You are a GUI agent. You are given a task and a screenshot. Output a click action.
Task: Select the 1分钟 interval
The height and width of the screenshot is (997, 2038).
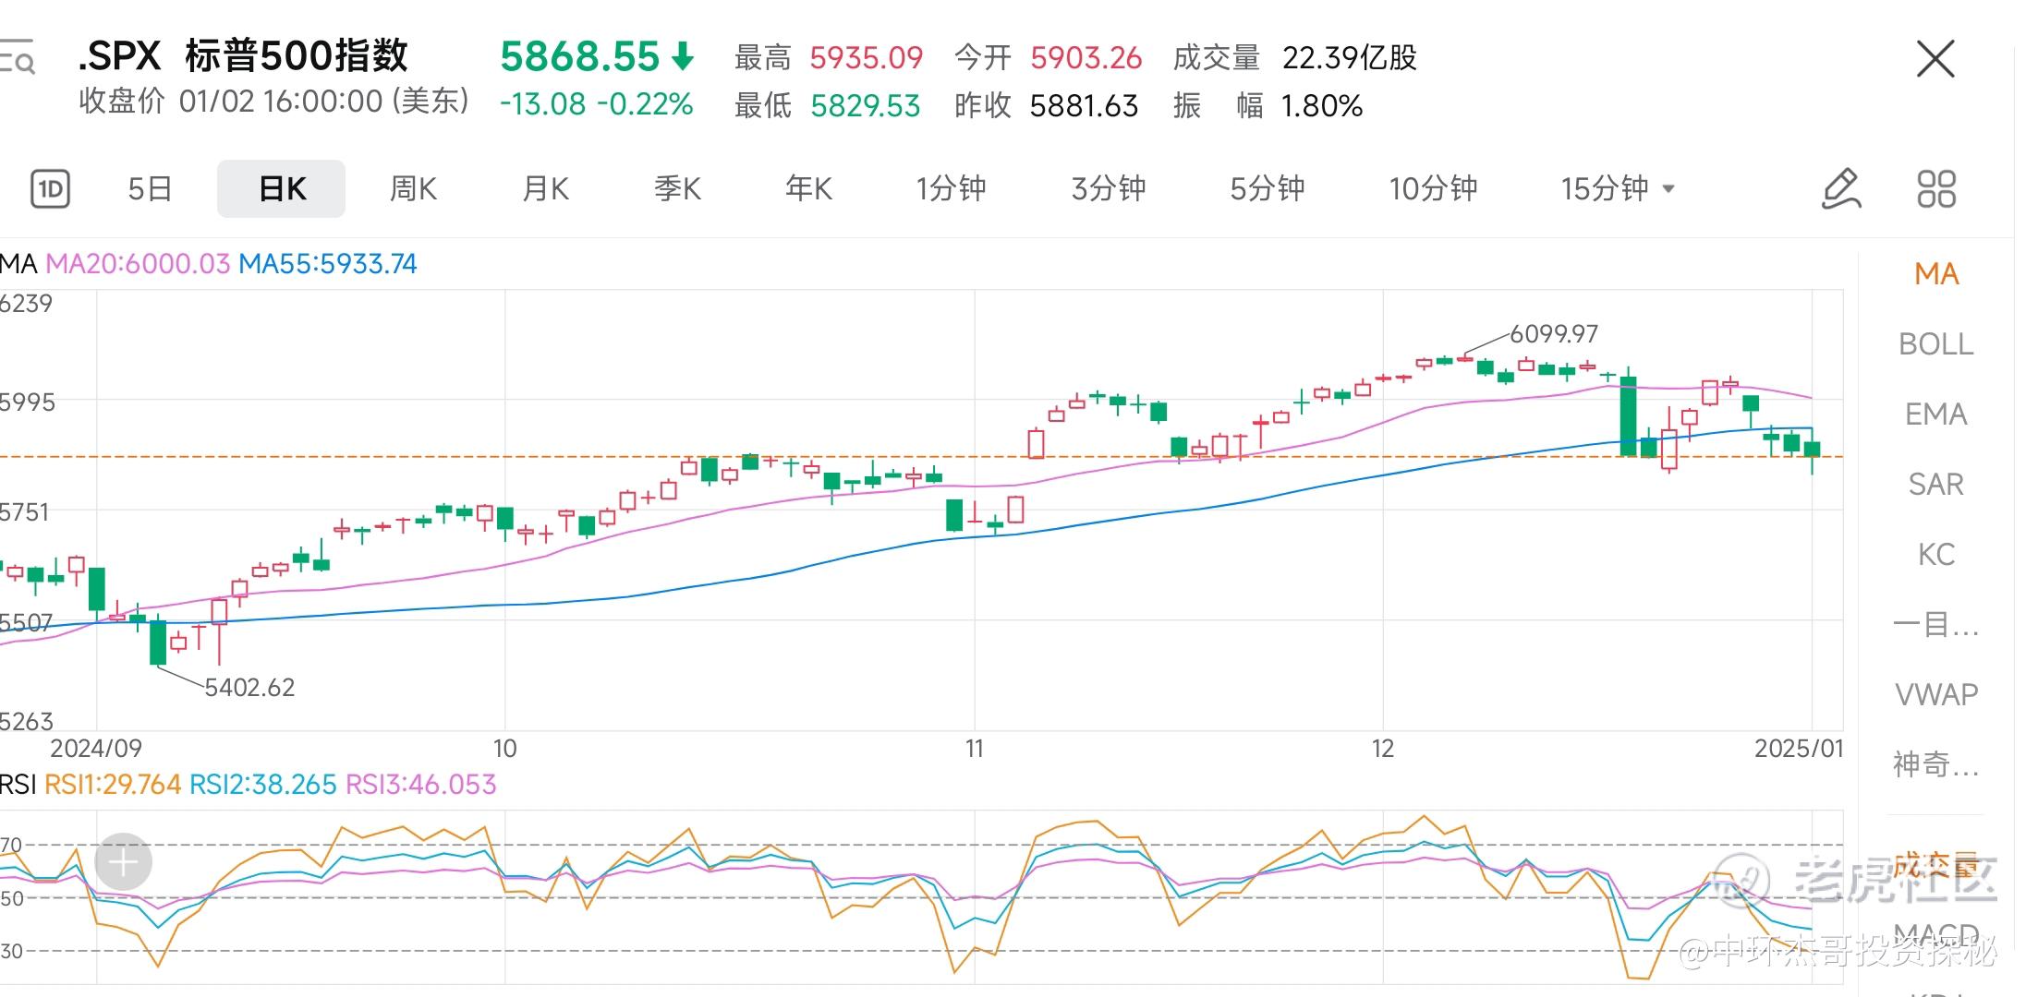(x=951, y=189)
